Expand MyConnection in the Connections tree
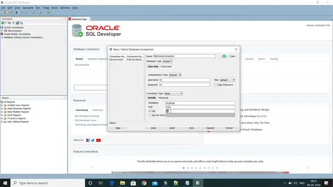The width and height of the screenshot is (333, 187). [2, 31]
